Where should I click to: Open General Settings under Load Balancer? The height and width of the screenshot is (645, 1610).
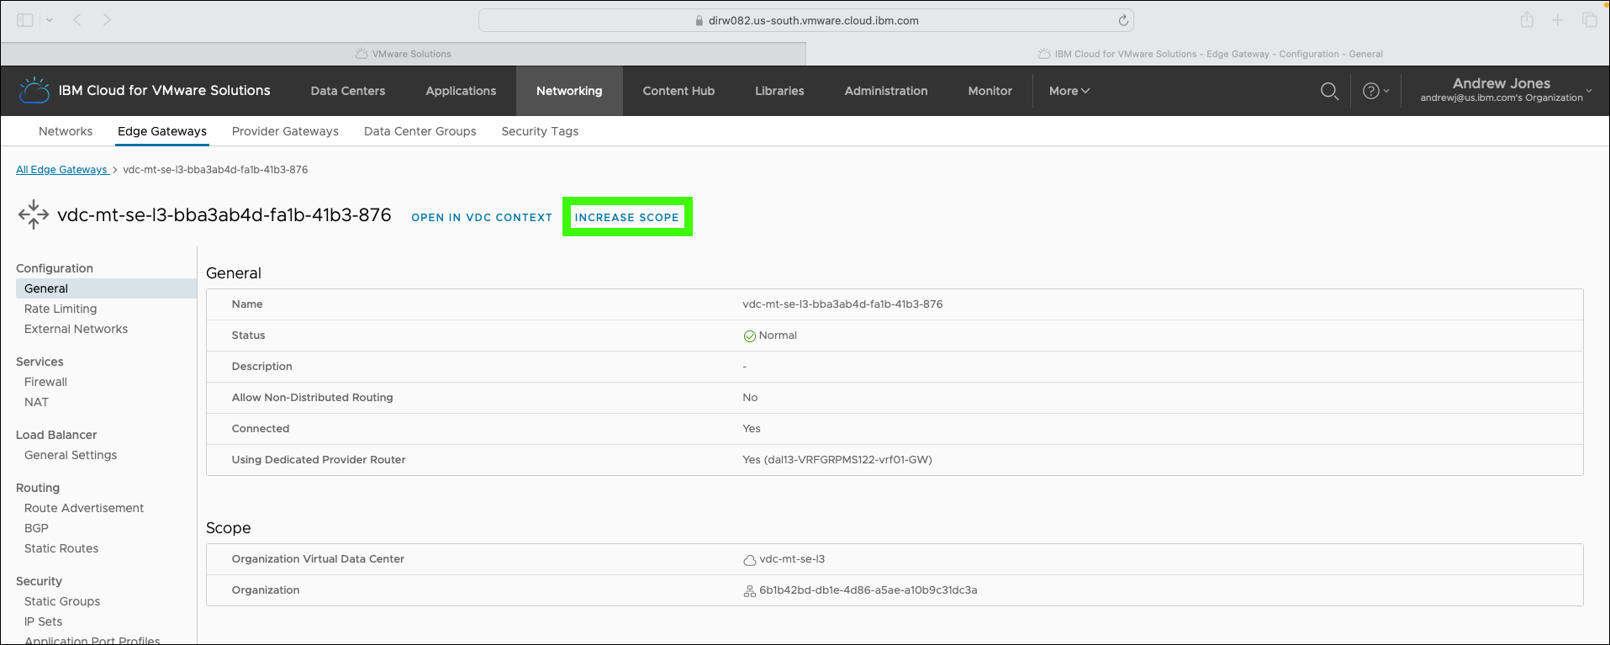71,455
